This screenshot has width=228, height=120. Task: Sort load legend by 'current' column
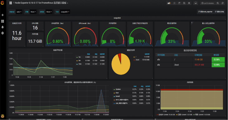click(102, 54)
